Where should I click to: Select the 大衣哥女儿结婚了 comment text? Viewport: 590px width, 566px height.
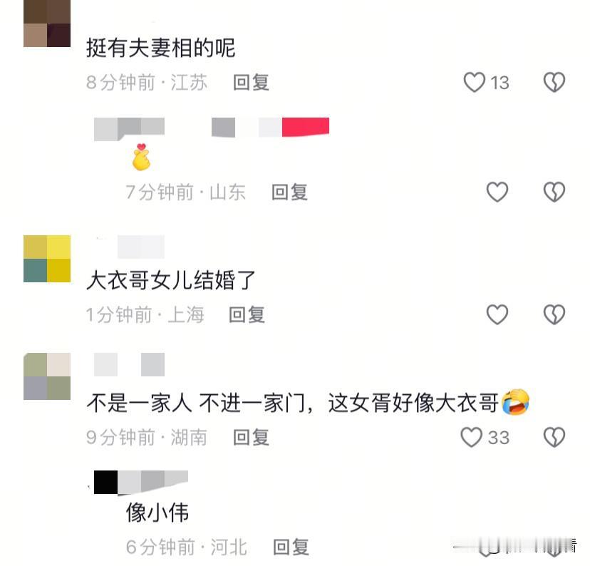[x=171, y=280]
